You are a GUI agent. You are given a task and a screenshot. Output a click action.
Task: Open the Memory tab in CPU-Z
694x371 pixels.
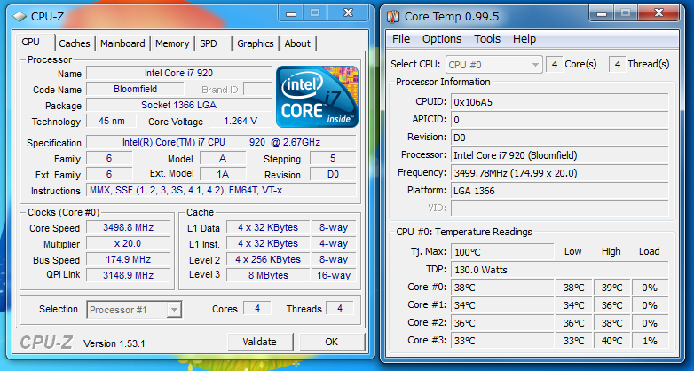pyautogui.click(x=172, y=43)
